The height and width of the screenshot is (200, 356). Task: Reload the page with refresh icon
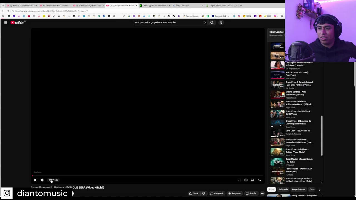pos(8,11)
